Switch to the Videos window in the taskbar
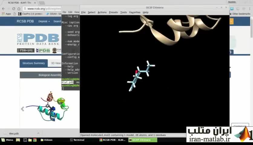The height and width of the screenshot is (145, 253). click(x=47, y=140)
